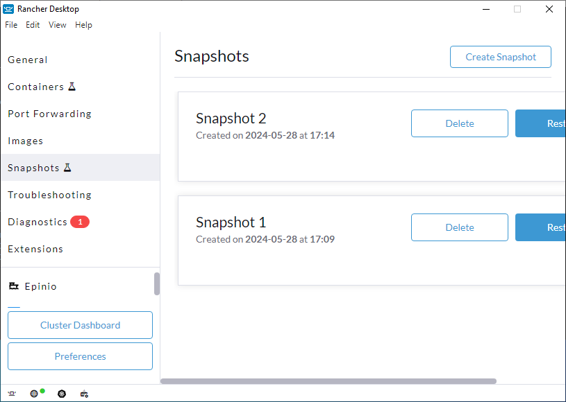Open the File menu
This screenshot has width=566, height=402.
click(x=11, y=25)
